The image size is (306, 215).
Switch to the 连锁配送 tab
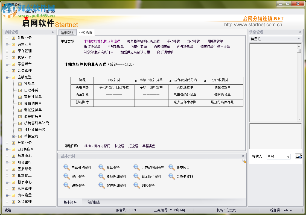(x=67, y=33)
